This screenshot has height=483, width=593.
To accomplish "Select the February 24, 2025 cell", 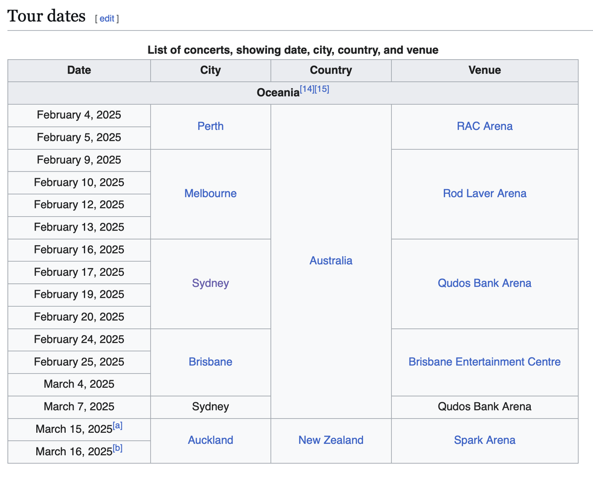I will click(x=79, y=340).
